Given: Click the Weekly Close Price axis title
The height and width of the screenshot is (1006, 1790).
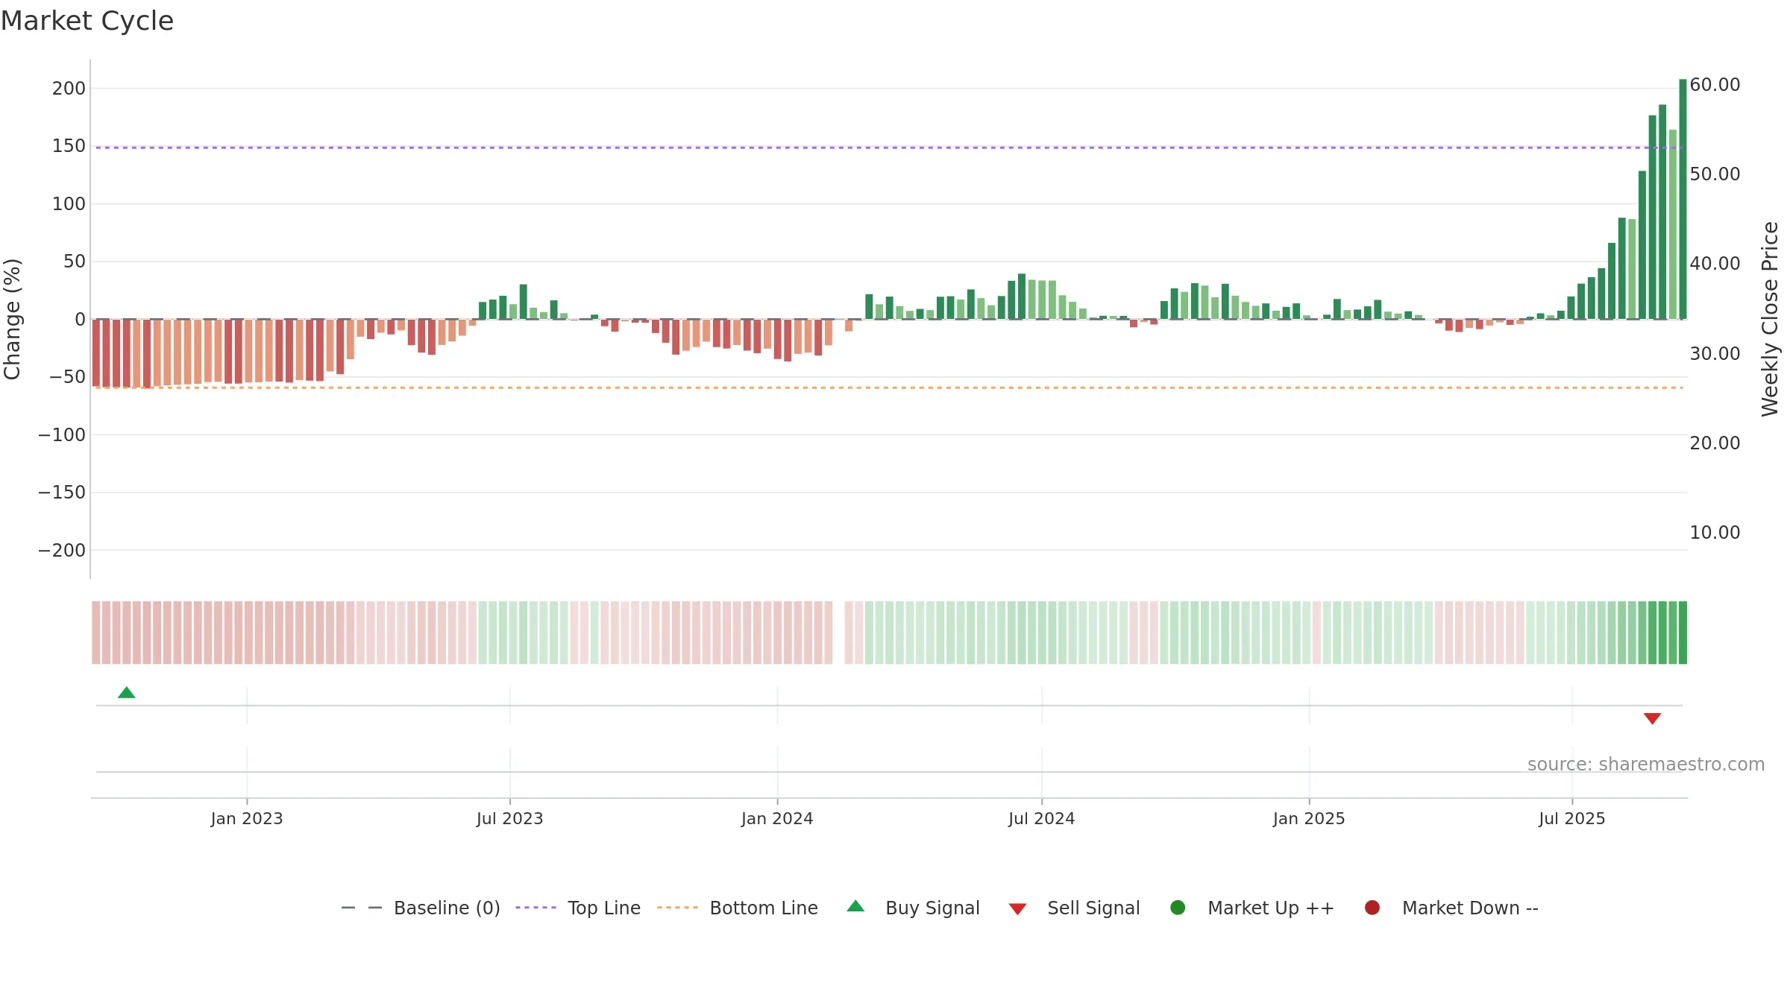Looking at the screenshot, I should (x=1771, y=319).
